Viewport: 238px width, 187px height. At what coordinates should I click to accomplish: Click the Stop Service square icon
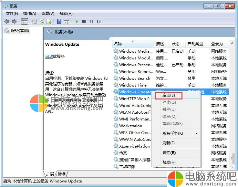pos(84,21)
